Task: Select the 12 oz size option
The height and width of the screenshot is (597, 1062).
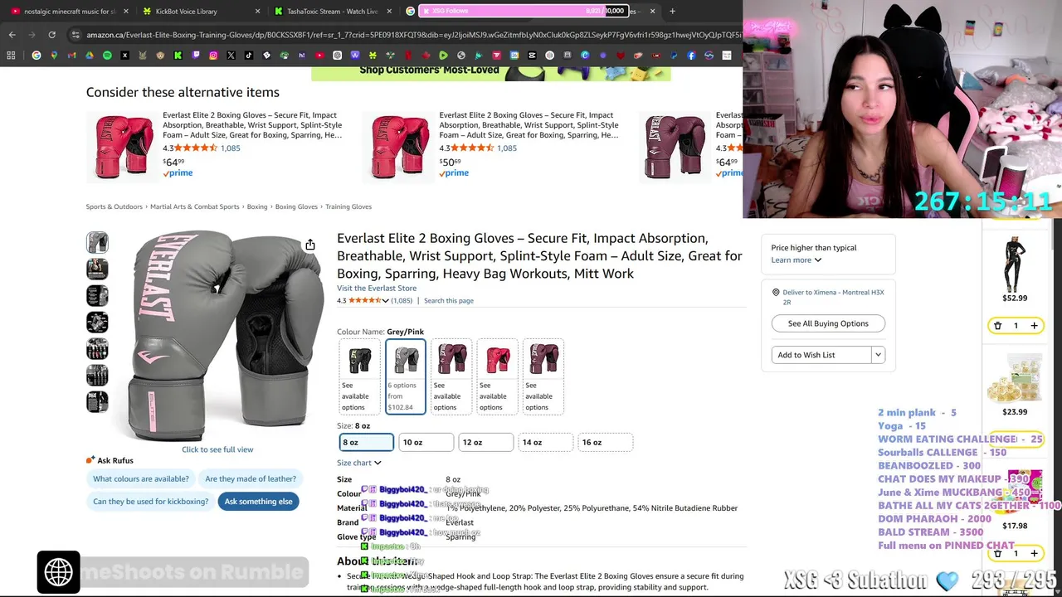Action: tap(486, 443)
